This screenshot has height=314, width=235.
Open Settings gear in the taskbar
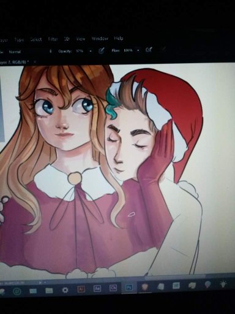pos(65,290)
